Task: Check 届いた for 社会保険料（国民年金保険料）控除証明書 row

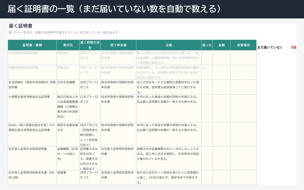Action: click(207, 87)
